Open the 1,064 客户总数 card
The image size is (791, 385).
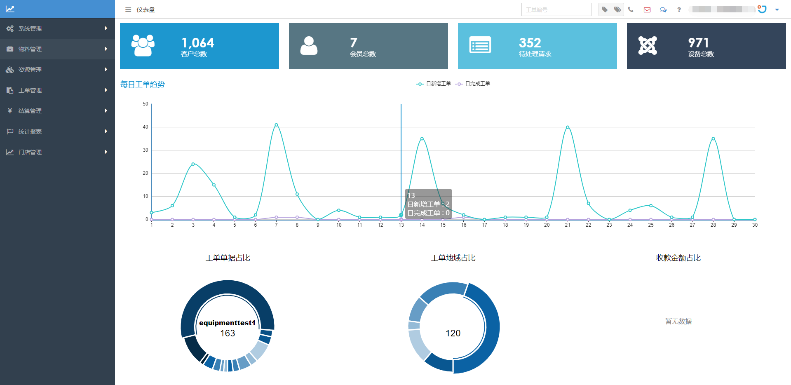tap(200, 46)
